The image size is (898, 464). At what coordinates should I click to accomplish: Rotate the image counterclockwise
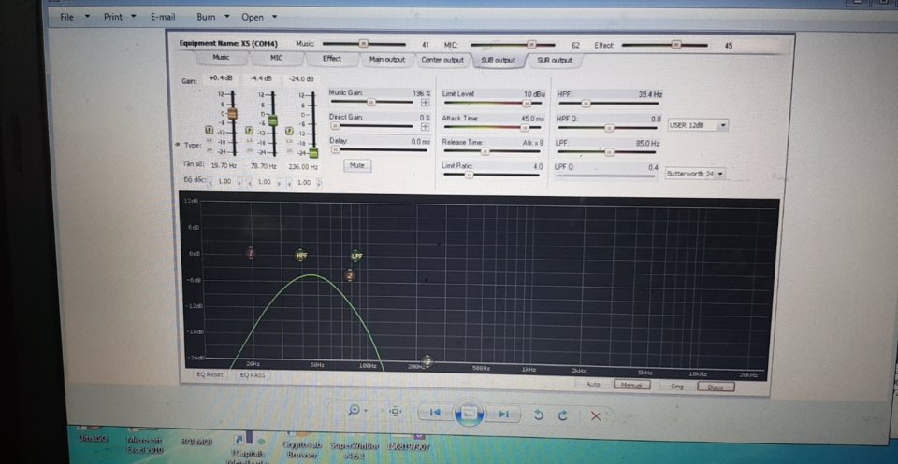539,415
